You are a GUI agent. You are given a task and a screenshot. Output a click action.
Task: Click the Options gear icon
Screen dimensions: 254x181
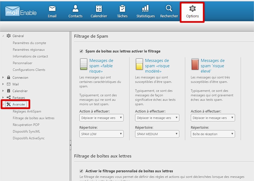(192, 9)
